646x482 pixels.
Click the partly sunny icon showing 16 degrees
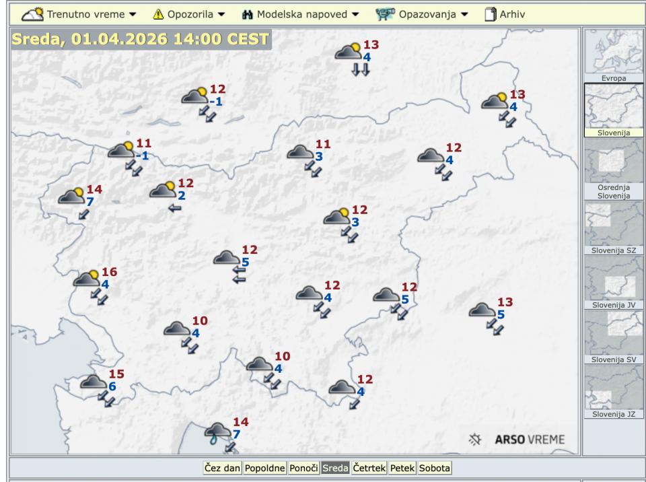87,279
